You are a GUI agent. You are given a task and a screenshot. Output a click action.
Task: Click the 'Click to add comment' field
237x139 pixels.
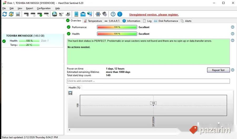point(148,81)
